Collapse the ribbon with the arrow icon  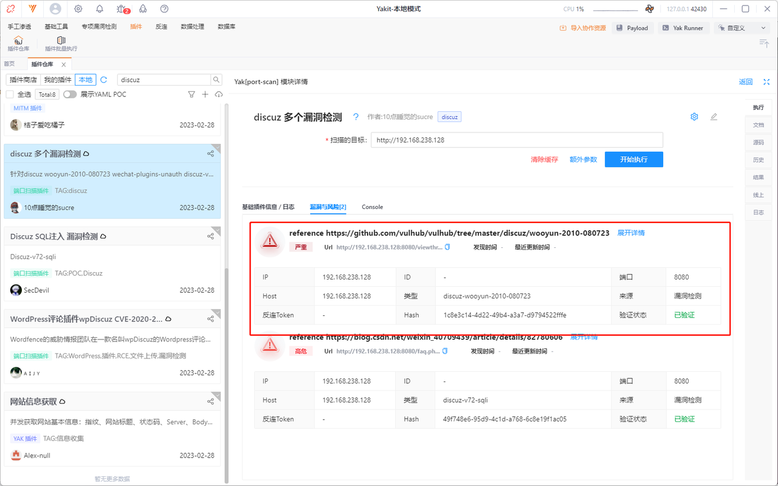(x=764, y=43)
